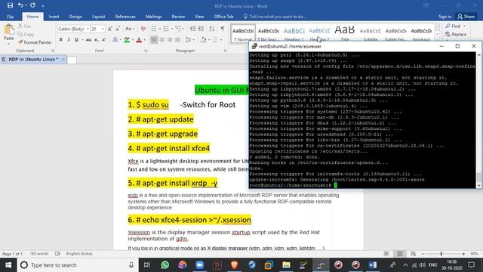Increase paragraph indent

click(201, 29)
